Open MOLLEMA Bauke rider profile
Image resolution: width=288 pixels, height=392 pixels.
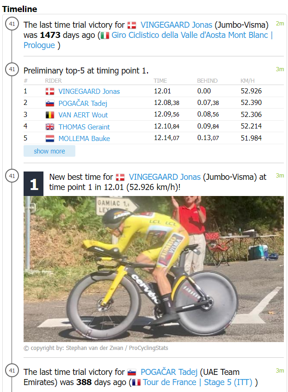click(x=84, y=139)
